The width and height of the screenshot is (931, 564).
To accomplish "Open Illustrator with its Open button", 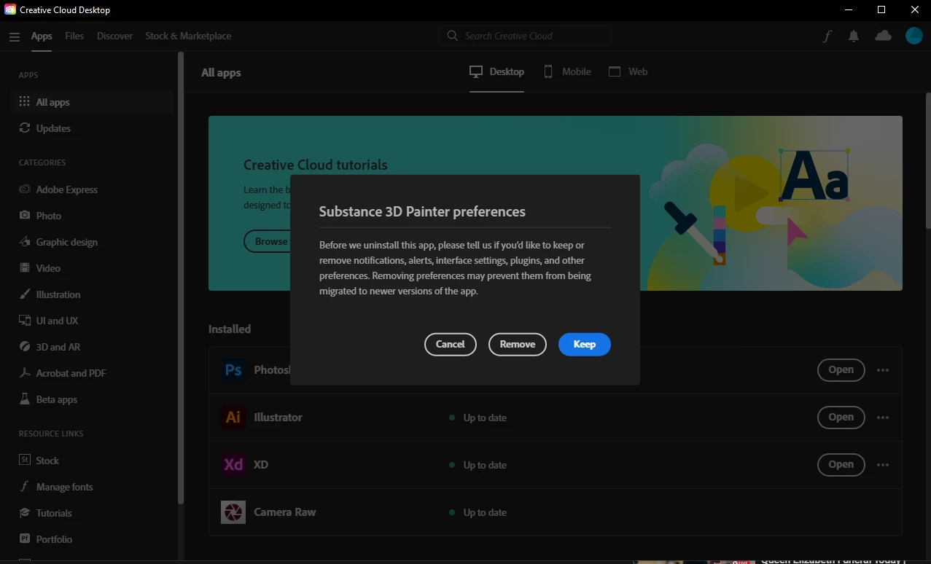I will [x=841, y=418].
